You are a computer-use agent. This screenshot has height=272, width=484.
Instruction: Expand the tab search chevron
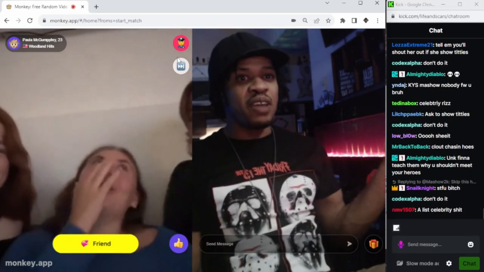click(x=327, y=3)
